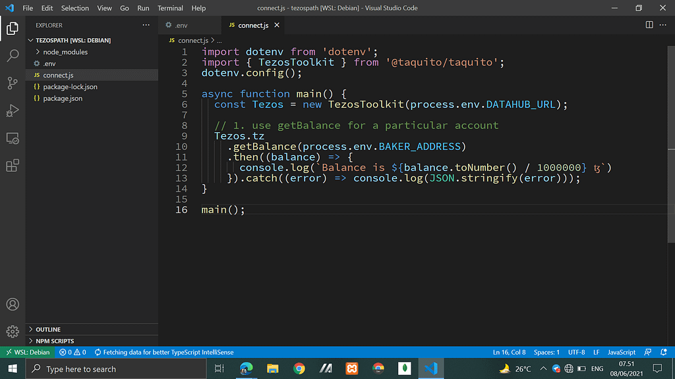Open the Search view in activity bar

(13, 55)
